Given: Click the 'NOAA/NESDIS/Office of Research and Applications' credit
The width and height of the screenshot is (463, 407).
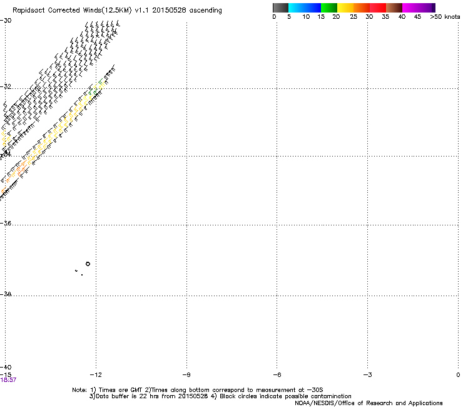Looking at the screenshot, I should tap(369, 403).
